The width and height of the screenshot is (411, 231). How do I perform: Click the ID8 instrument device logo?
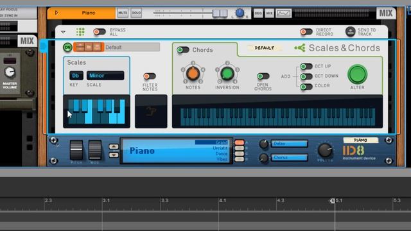359,153
